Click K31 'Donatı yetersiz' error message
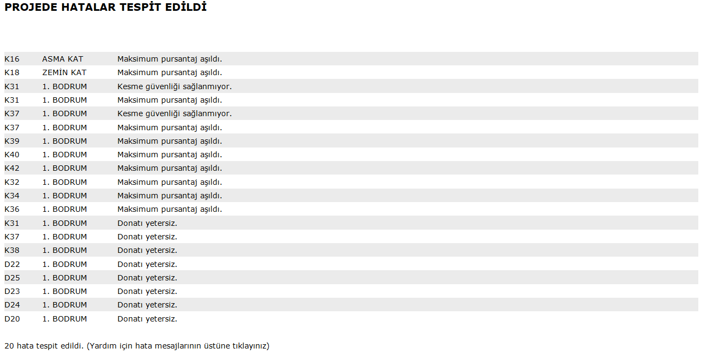 147,223
